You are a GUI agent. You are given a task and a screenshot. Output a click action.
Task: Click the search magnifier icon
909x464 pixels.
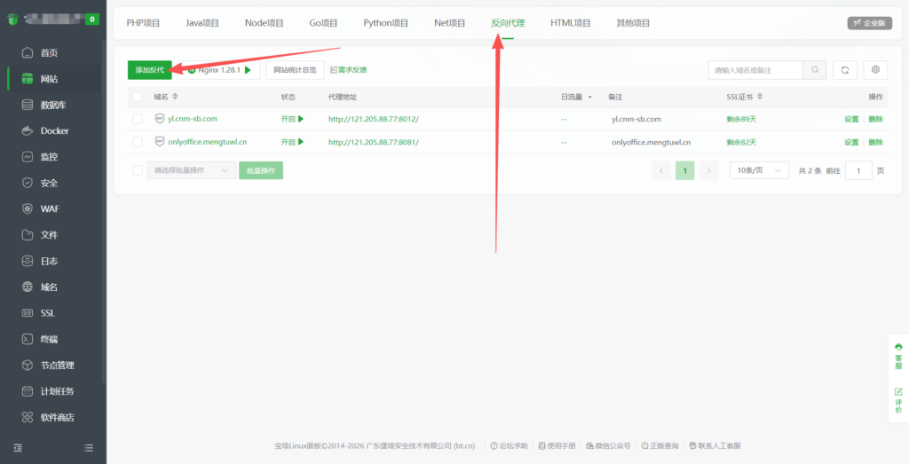(x=815, y=70)
